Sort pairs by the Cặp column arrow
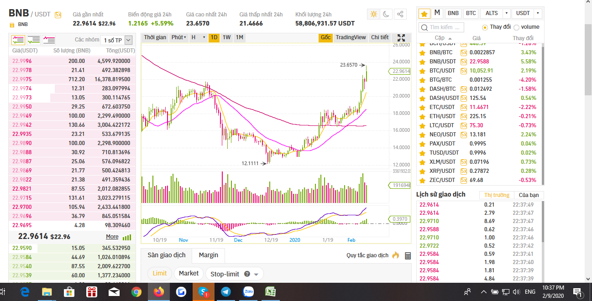This screenshot has width=592, height=301. tap(450, 38)
